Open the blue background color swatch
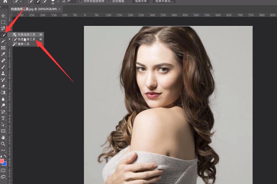 5,164
